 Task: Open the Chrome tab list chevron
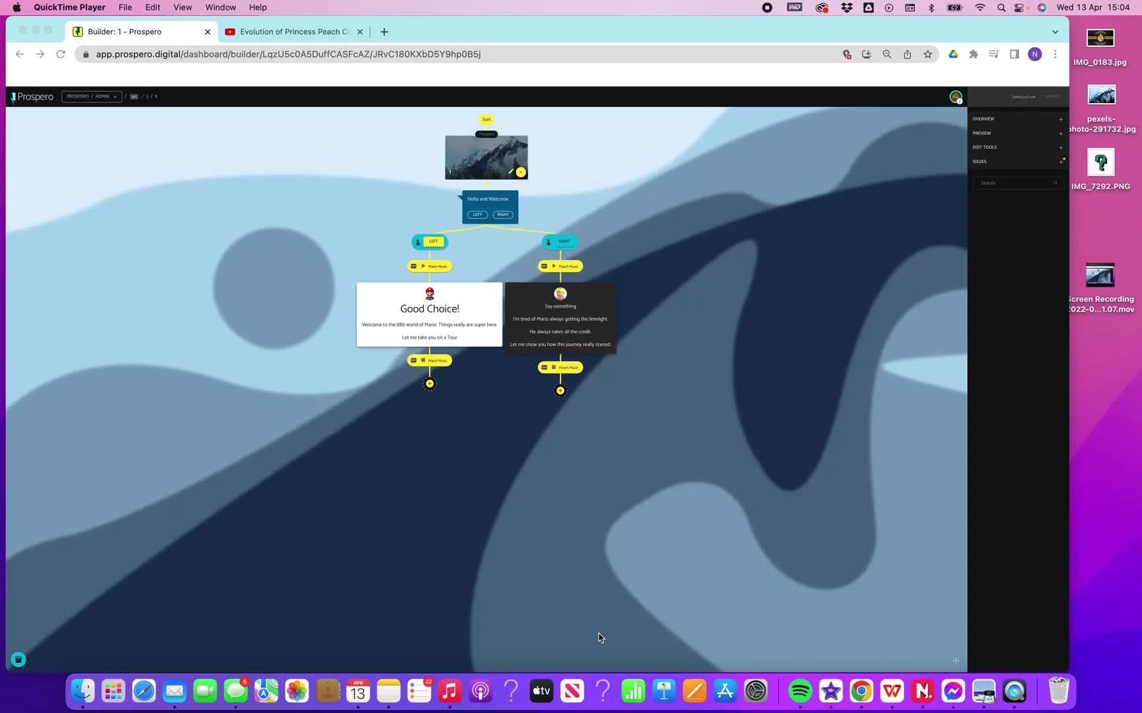[x=1055, y=32]
